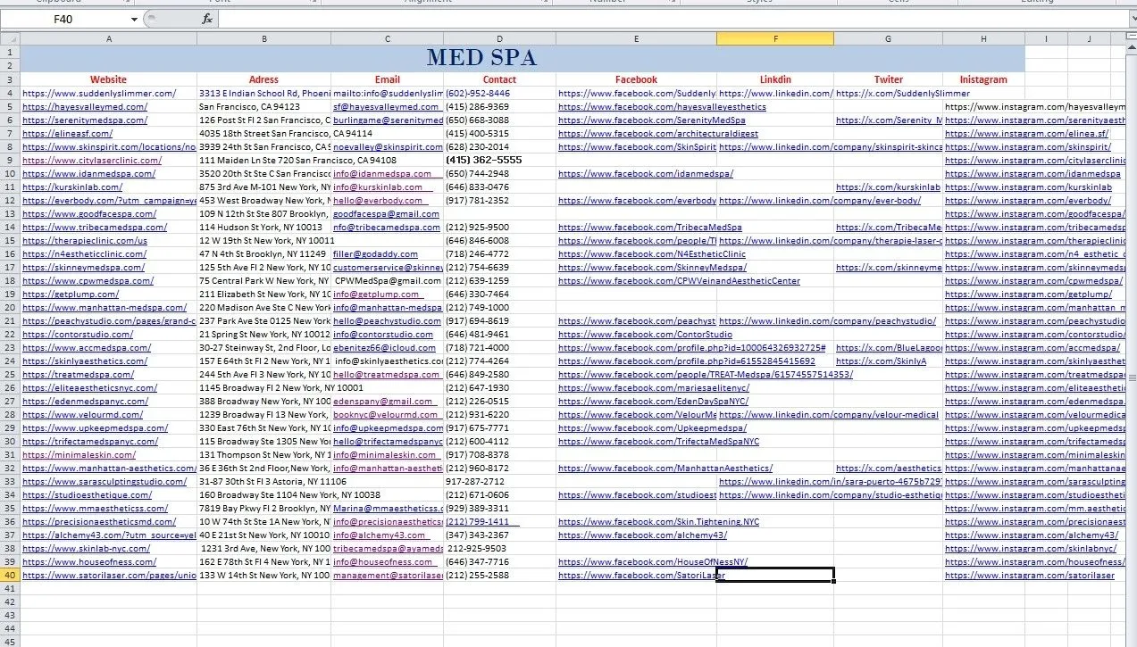
Task: Select column H header
Action: (x=983, y=38)
